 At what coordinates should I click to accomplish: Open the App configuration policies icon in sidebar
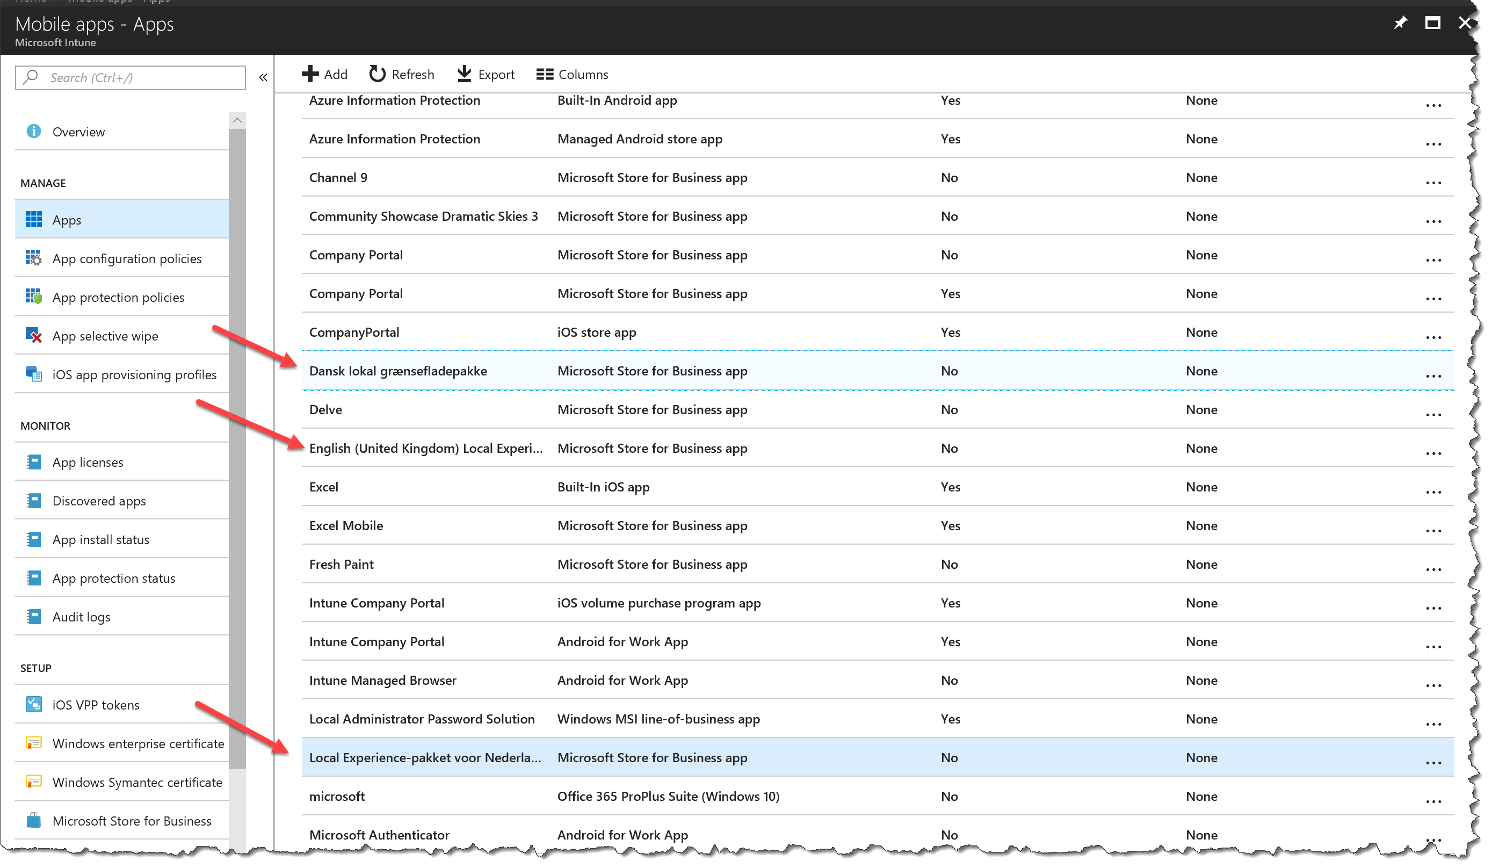[34, 258]
